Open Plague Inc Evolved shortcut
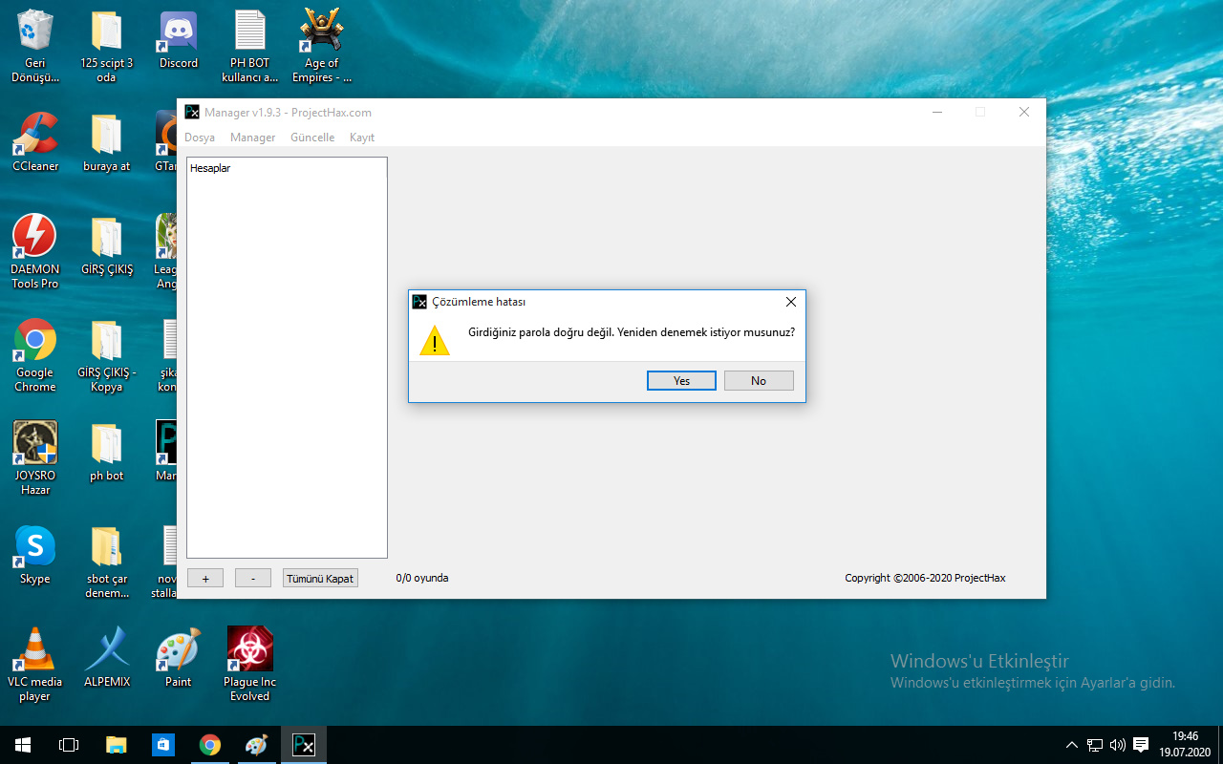Viewport: 1223px width, 764px height. pos(249,650)
